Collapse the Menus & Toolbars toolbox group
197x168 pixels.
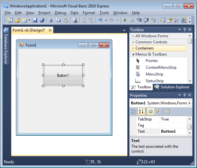[158, 54]
